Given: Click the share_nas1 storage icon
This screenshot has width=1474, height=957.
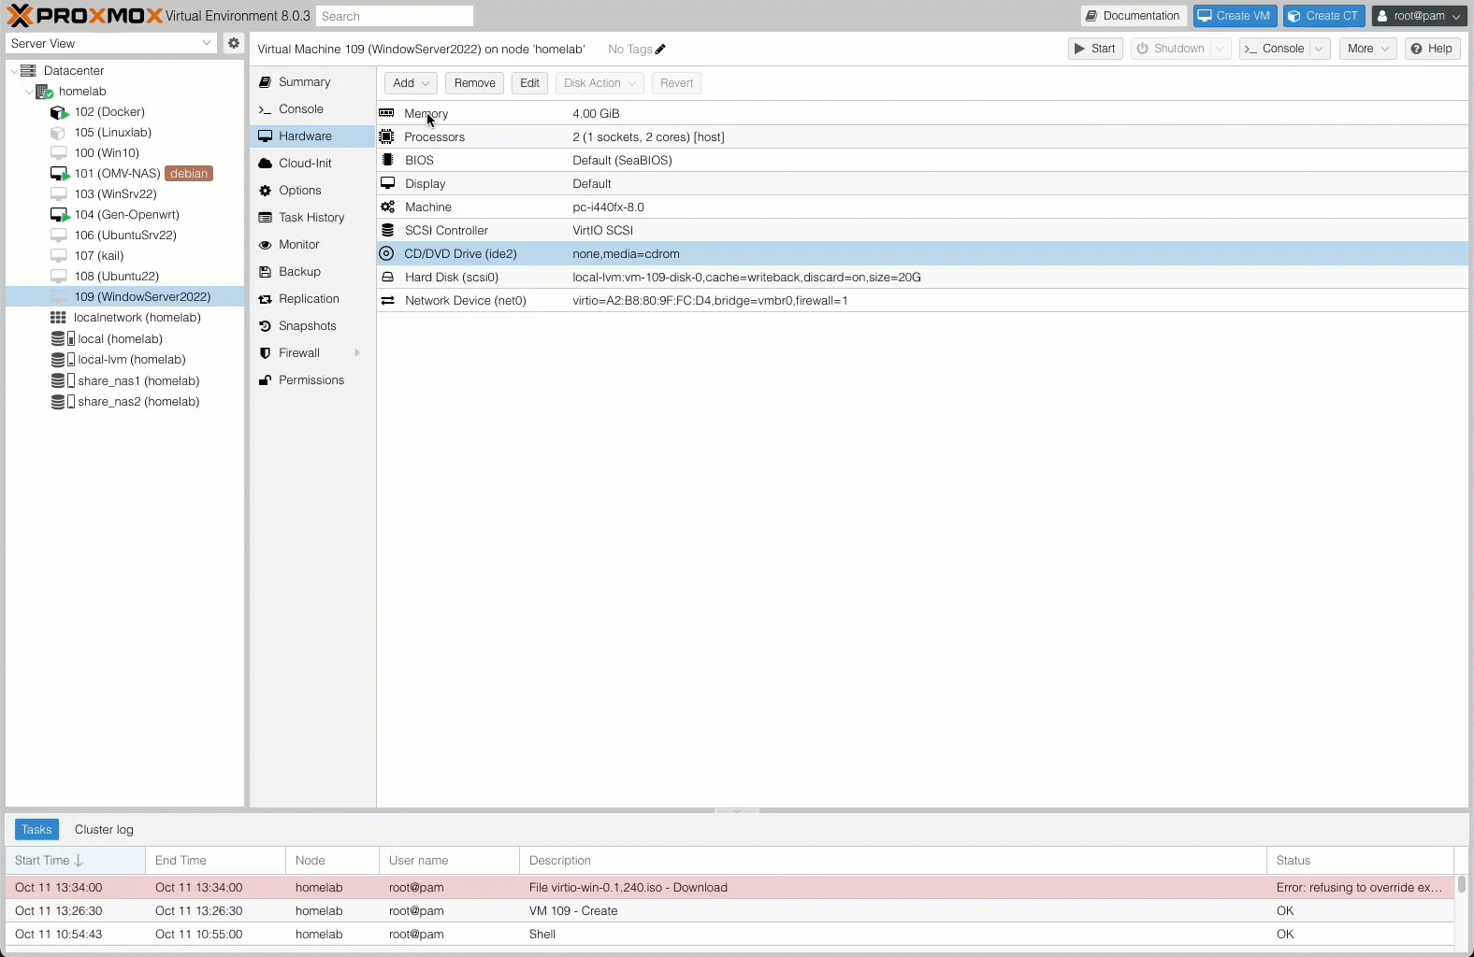Looking at the screenshot, I should [x=63, y=380].
